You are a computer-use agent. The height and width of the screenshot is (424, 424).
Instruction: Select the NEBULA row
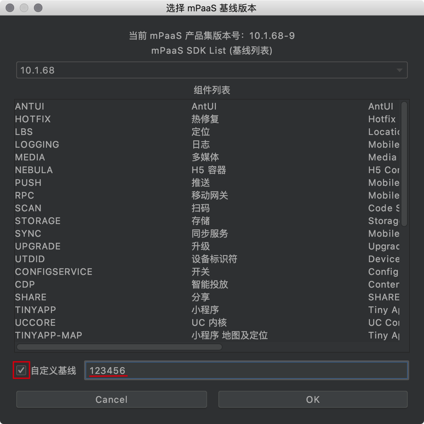point(207,170)
